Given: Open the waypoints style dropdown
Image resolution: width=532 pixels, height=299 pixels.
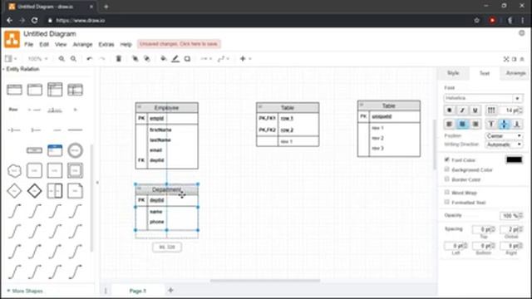Looking at the screenshot, I should pos(224,59).
